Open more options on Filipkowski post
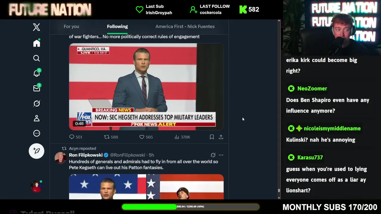This screenshot has height=214, width=381. pos(221,155)
